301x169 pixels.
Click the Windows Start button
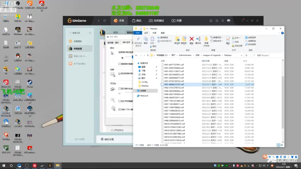[4, 166]
